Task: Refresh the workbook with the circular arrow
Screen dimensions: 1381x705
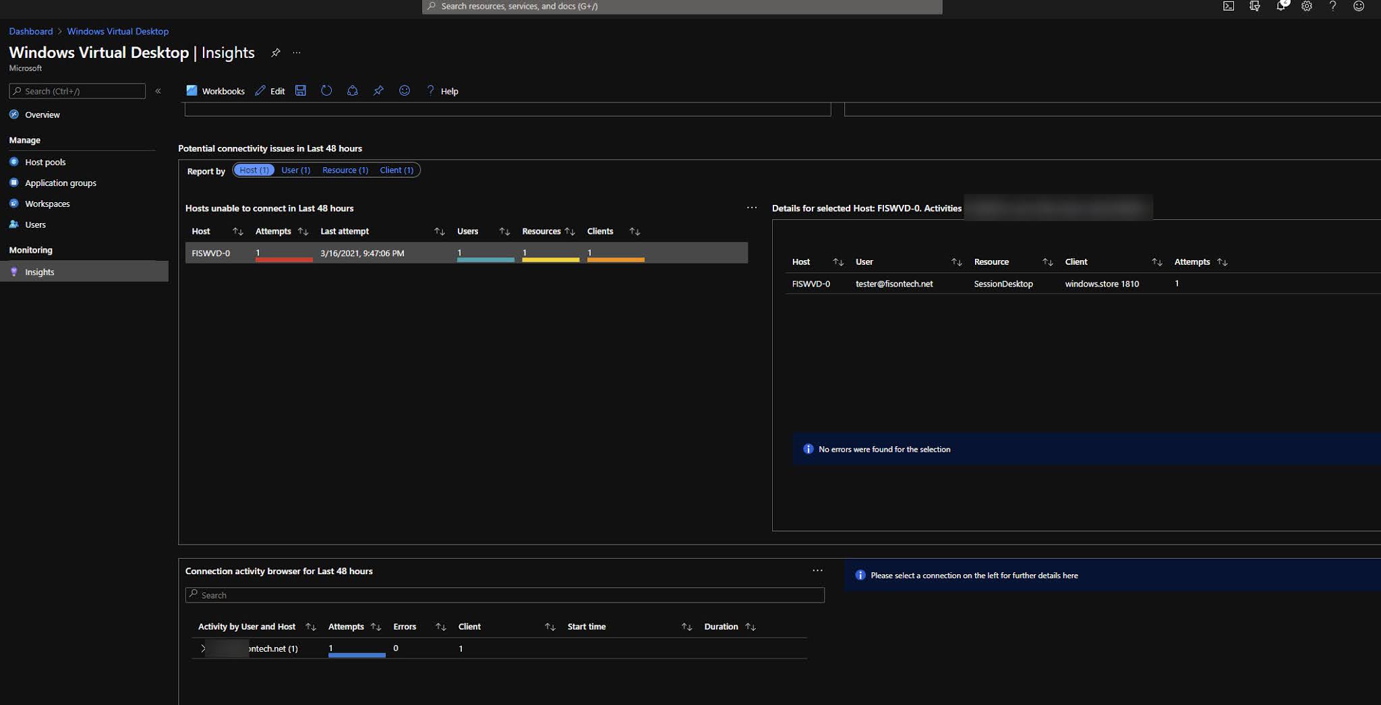Action: tap(326, 90)
